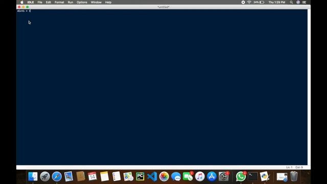Open Messages from the Dock
This screenshot has width=327, height=184.
pos(176,176)
